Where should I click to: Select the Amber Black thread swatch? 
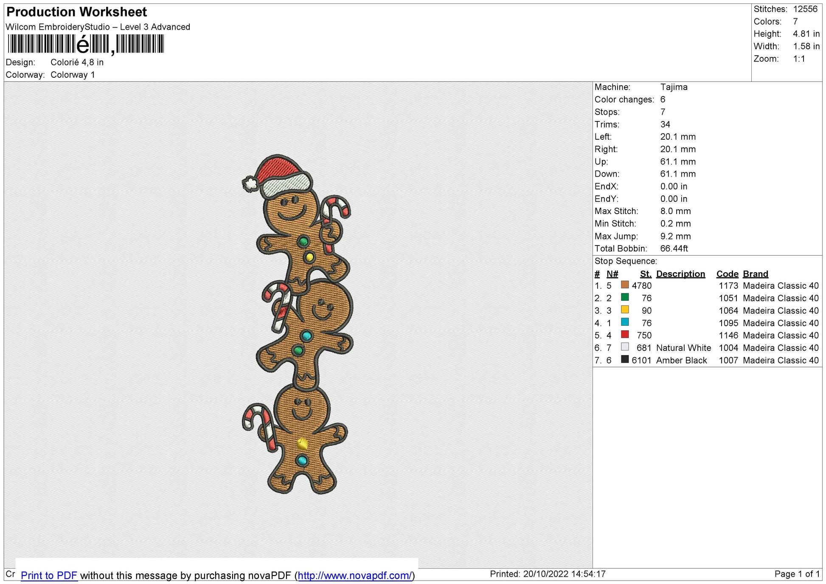(625, 359)
